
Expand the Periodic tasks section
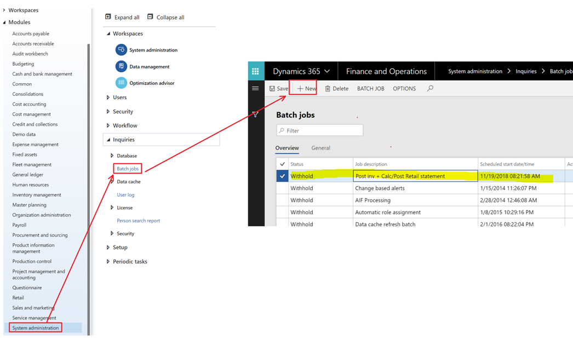(108, 262)
